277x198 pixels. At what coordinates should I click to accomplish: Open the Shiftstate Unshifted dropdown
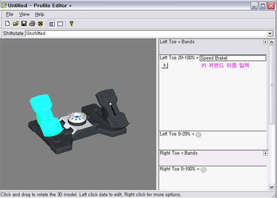(270, 34)
